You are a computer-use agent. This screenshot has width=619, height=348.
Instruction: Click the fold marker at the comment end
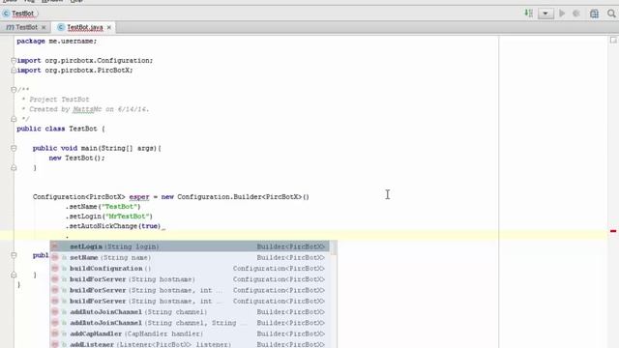tap(14, 119)
